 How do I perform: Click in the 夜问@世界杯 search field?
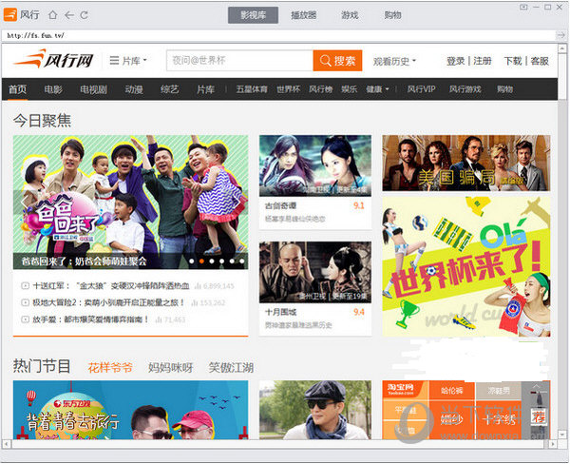point(239,61)
